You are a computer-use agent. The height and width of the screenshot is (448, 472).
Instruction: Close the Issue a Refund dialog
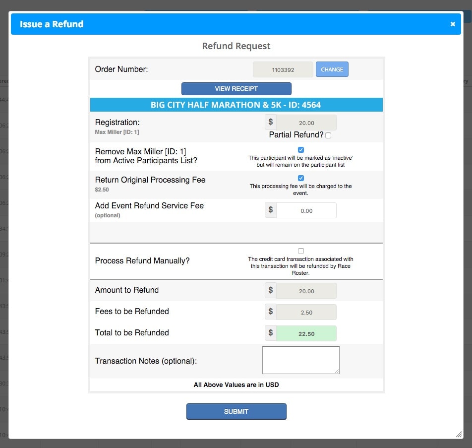[452, 24]
